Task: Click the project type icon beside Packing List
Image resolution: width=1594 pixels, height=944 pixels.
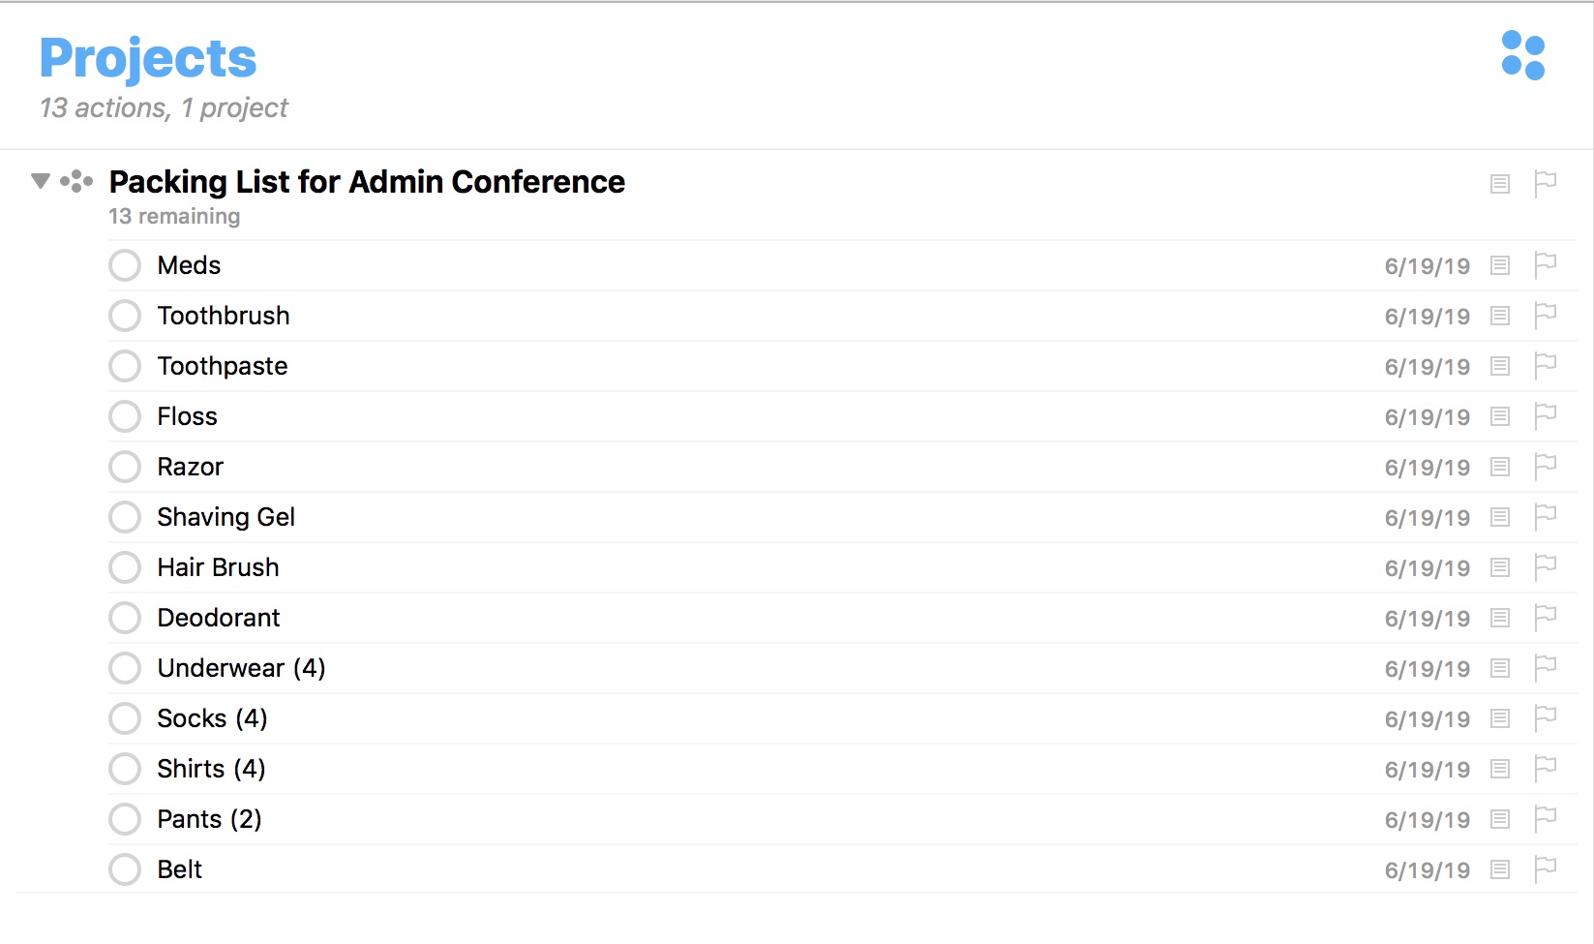Action: (x=76, y=181)
